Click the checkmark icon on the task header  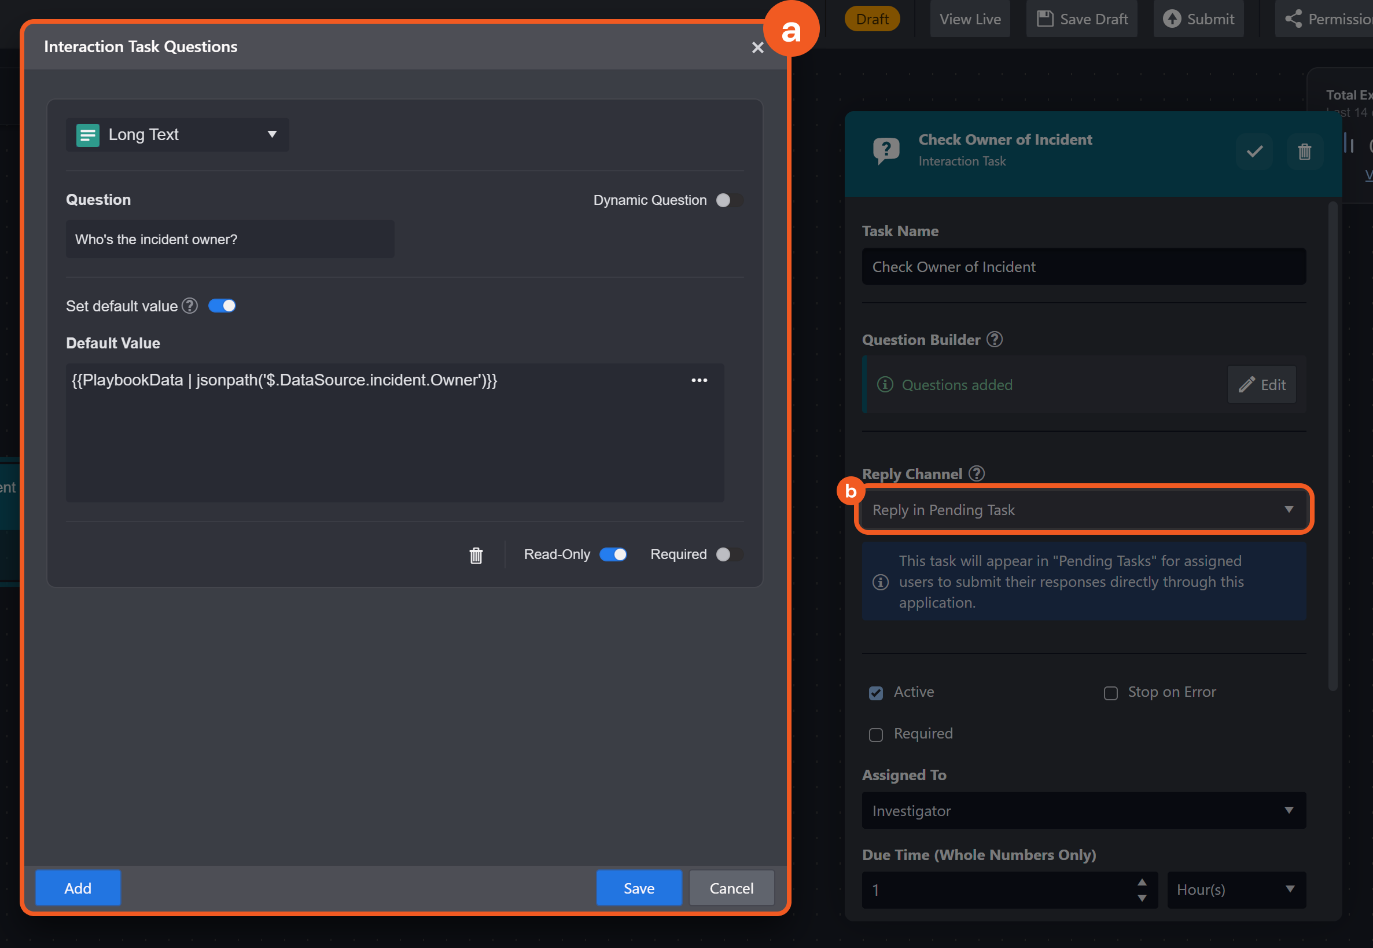pyautogui.click(x=1254, y=152)
